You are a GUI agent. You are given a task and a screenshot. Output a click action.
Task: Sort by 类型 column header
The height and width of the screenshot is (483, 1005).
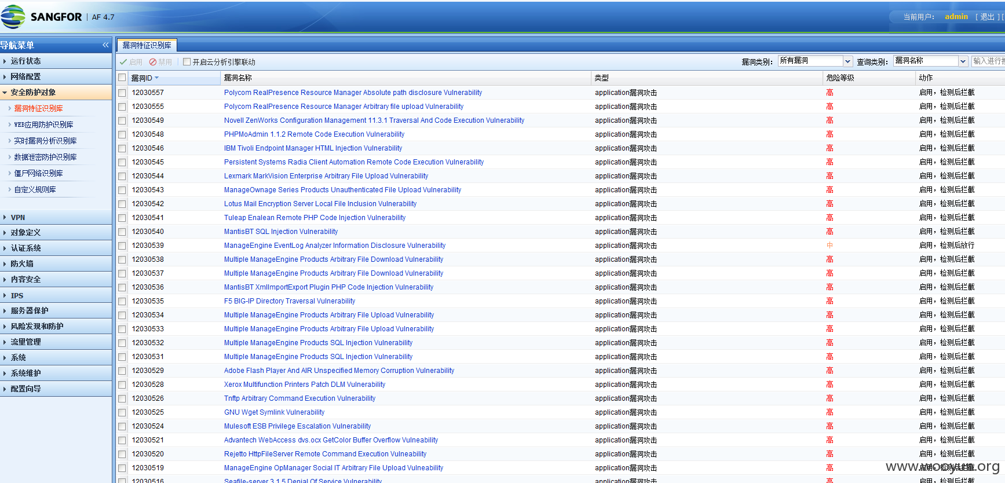pos(707,78)
